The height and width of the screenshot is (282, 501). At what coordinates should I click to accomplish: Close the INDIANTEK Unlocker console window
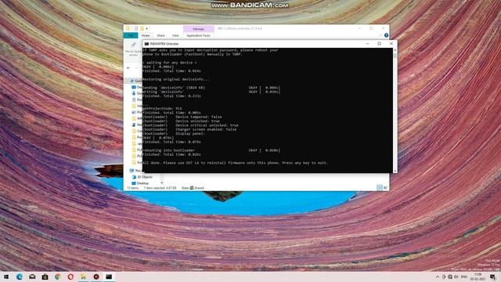click(391, 44)
